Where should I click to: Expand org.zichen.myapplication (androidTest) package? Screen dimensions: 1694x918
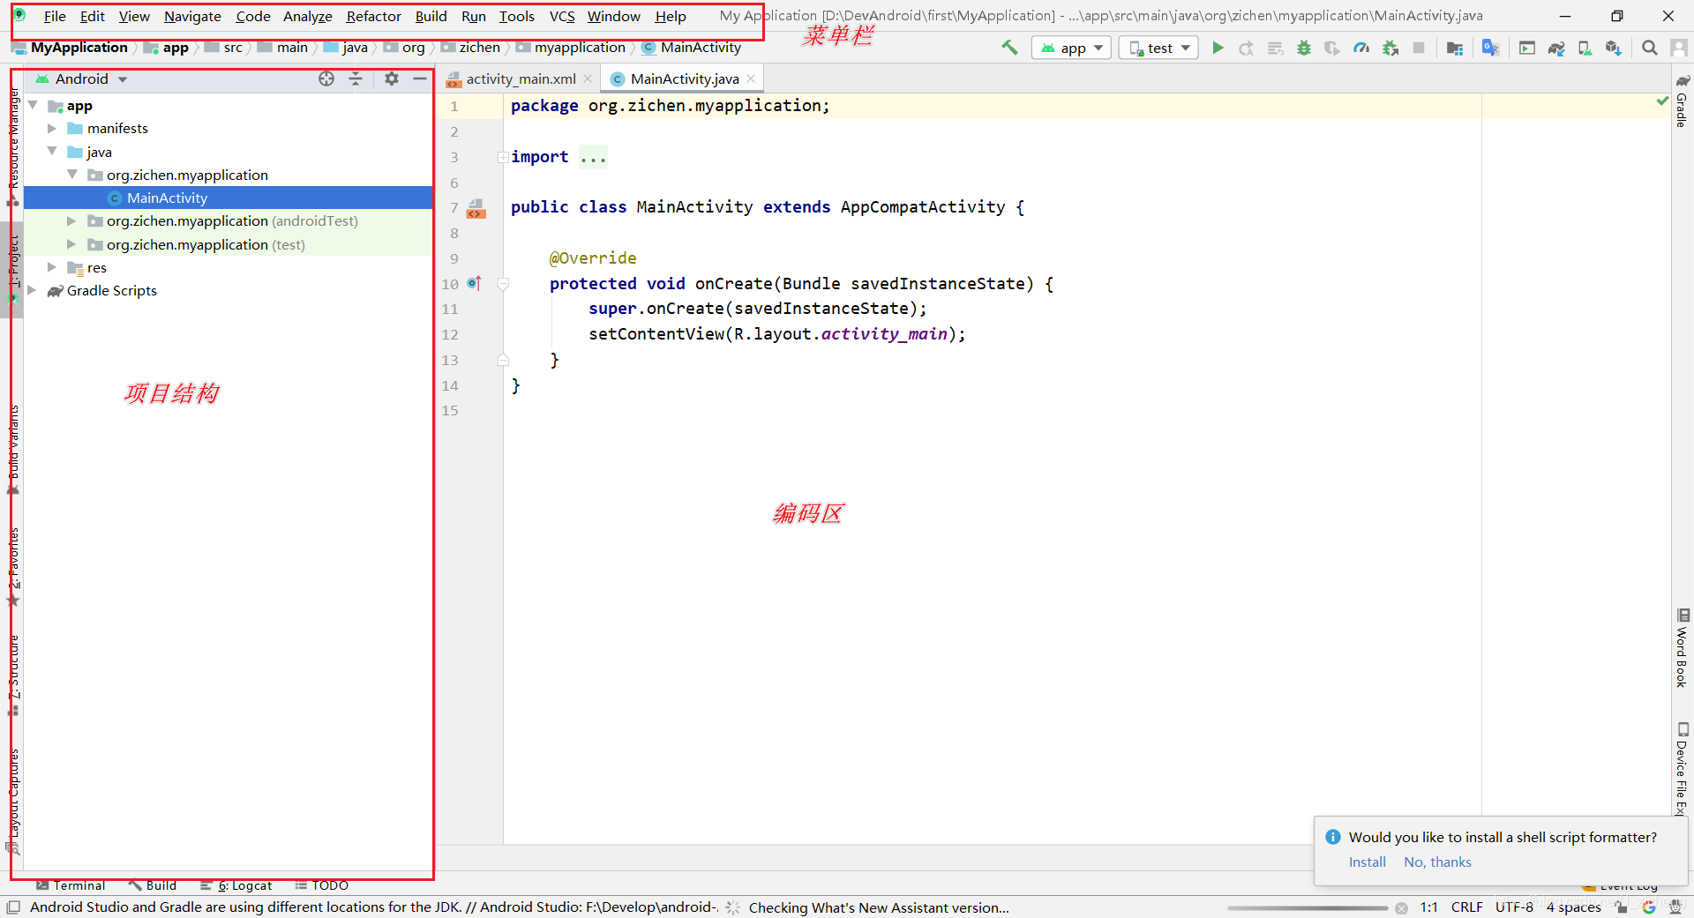[71, 221]
